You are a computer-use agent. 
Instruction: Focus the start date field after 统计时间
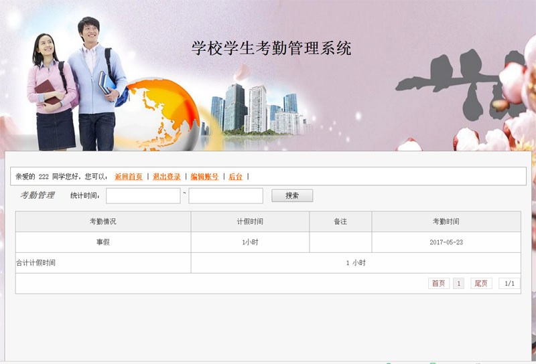click(x=143, y=195)
